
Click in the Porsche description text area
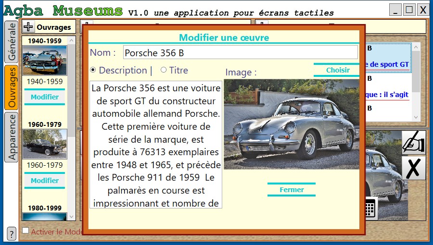(156, 145)
